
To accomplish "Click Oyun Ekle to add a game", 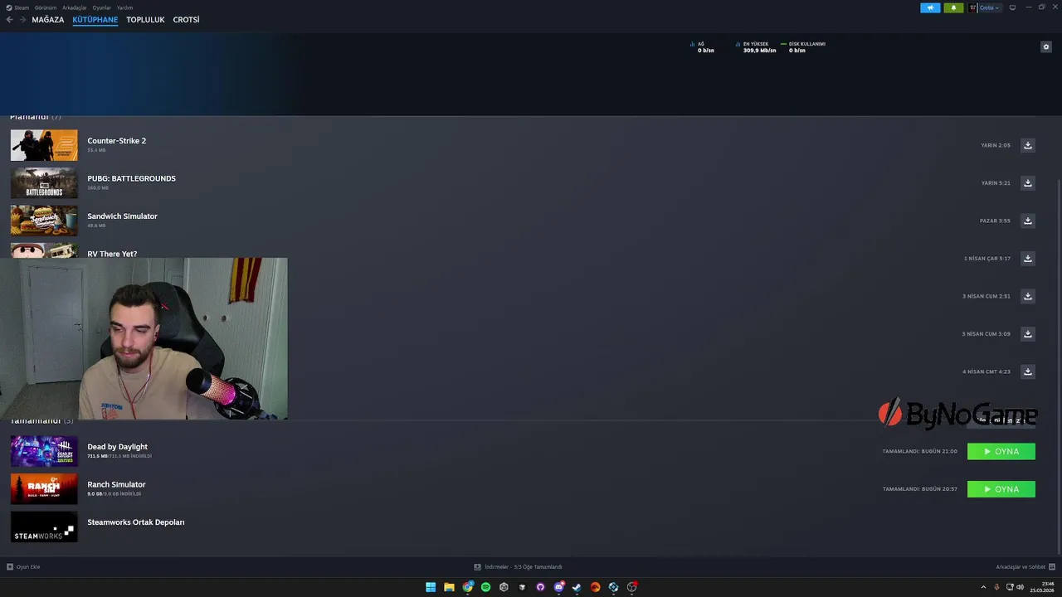I will tap(23, 567).
